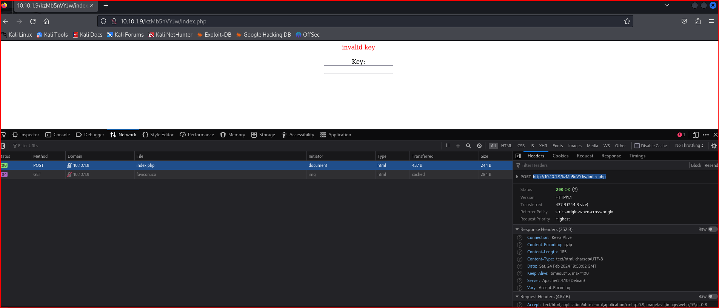Open the network search magnifier icon
This screenshot has height=308, width=719.
pyautogui.click(x=468, y=146)
